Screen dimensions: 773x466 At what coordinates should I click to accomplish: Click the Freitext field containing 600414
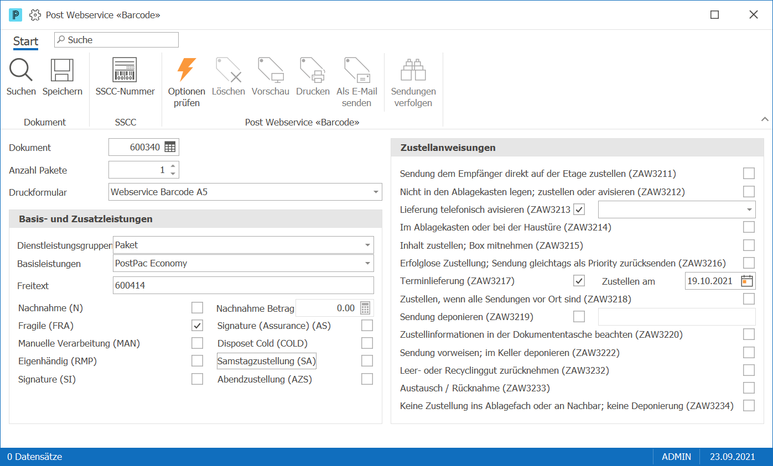(x=243, y=285)
